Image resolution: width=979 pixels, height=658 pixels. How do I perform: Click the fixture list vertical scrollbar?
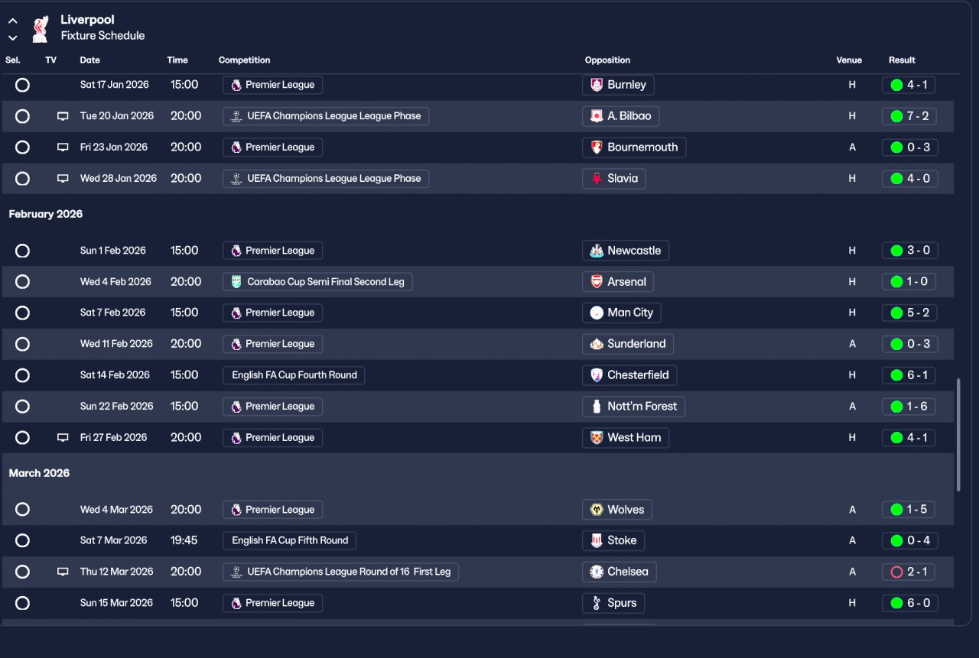pos(958,436)
